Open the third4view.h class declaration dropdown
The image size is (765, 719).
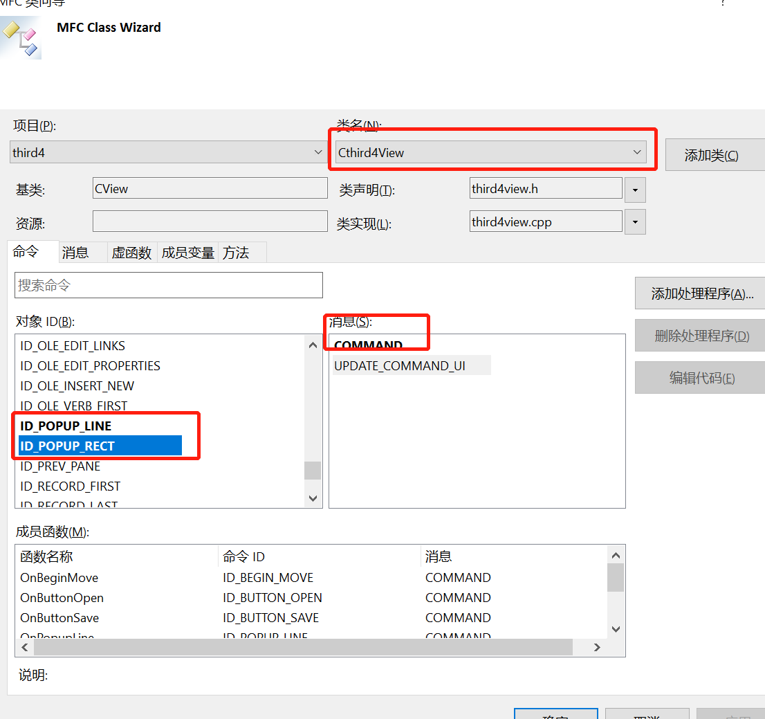pos(635,188)
